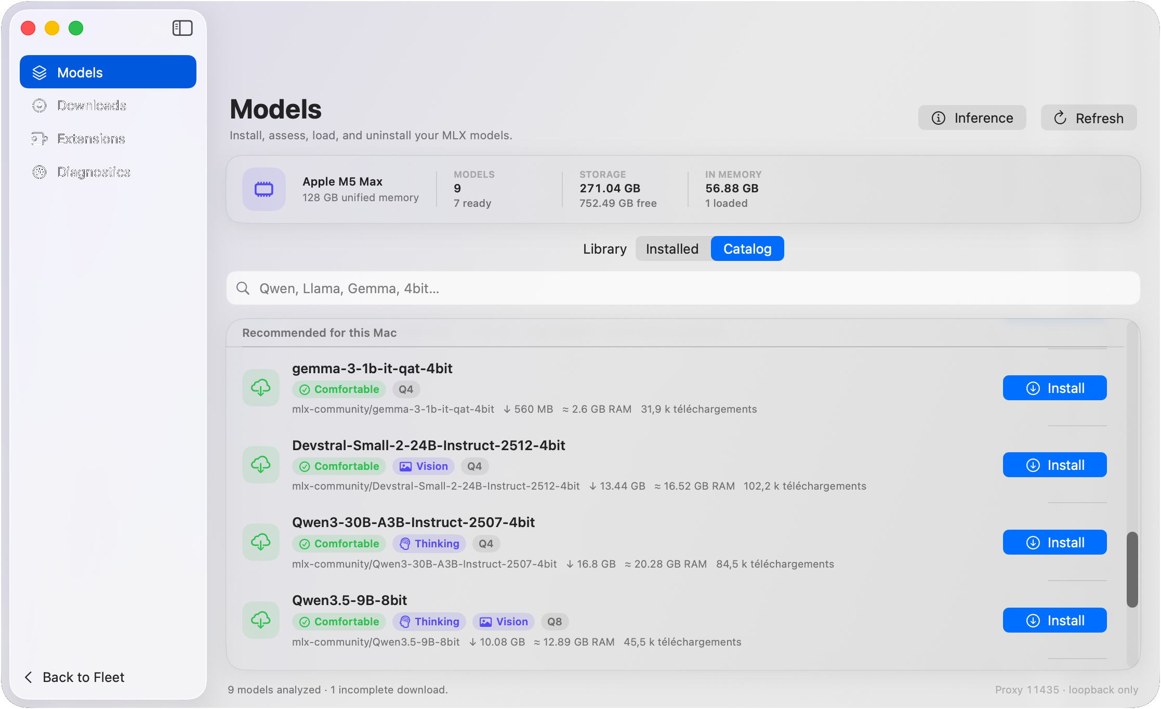Image resolution: width=1161 pixels, height=709 pixels.
Task: Click the Extensions puzzle icon in sidebar
Action: pyautogui.click(x=39, y=139)
